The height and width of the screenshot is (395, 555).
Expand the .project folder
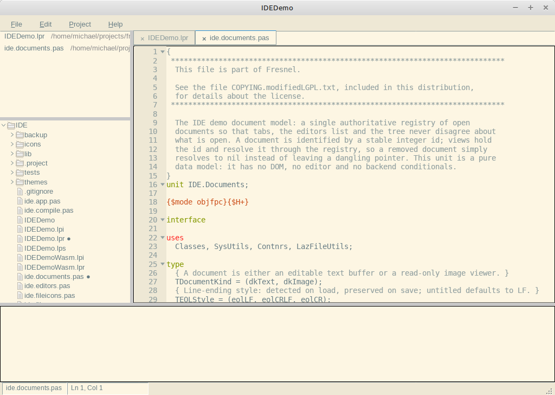12,163
